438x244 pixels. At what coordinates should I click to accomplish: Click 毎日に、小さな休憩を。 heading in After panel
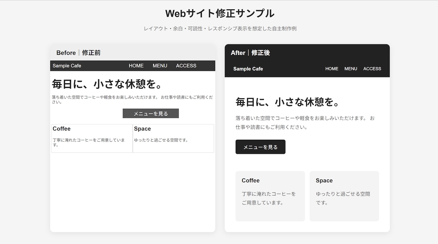288,102
